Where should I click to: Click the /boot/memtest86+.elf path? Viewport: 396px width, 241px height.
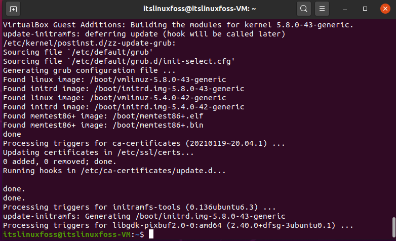pos(158,116)
